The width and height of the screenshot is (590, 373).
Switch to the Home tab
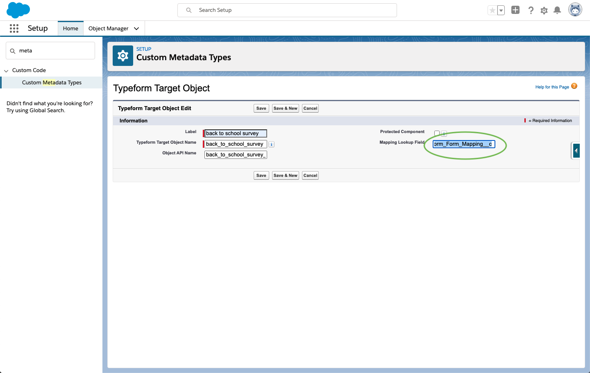coord(70,28)
